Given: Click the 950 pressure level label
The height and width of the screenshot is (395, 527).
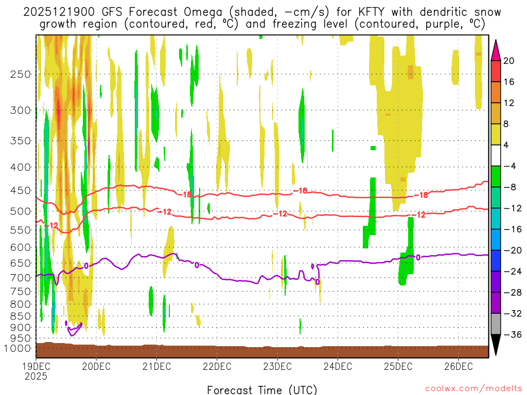Looking at the screenshot, I should click(x=21, y=338).
